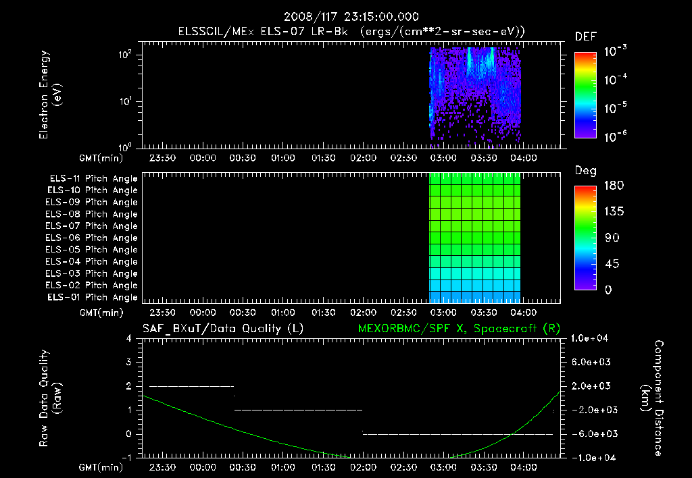Click the 3 tick on the Raw Data Quality axis
This screenshot has height=478, width=692.
click(x=128, y=363)
